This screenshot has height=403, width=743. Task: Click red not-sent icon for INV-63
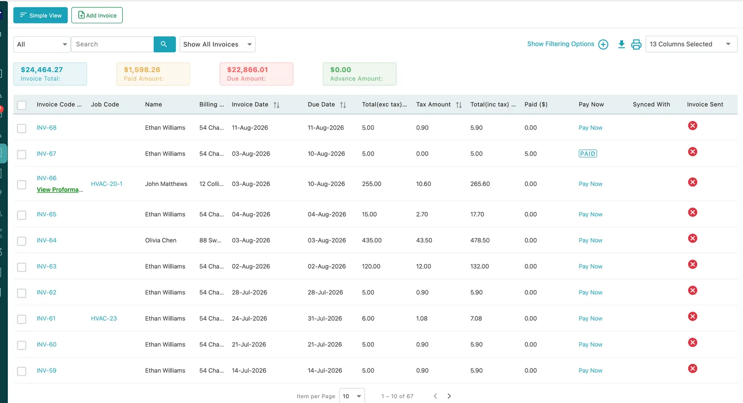692,265
